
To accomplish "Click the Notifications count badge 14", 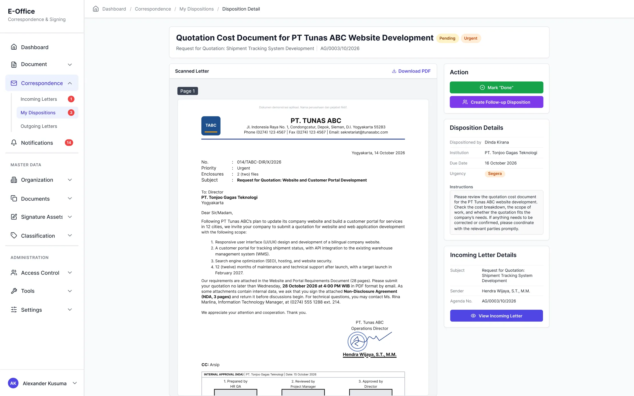I will pyautogui.click(x=69, y=143).
